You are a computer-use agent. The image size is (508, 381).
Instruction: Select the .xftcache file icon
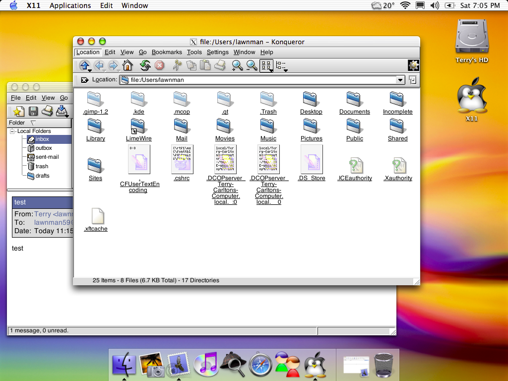[x=97, y=216]
